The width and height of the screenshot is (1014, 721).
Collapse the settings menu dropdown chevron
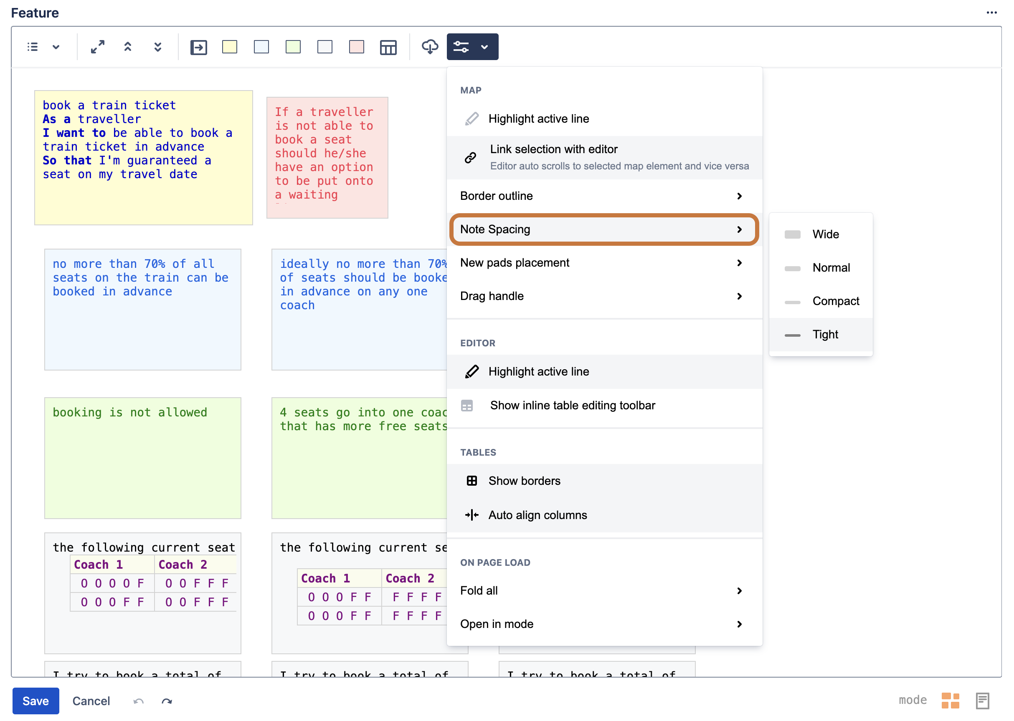coord(485,47)
